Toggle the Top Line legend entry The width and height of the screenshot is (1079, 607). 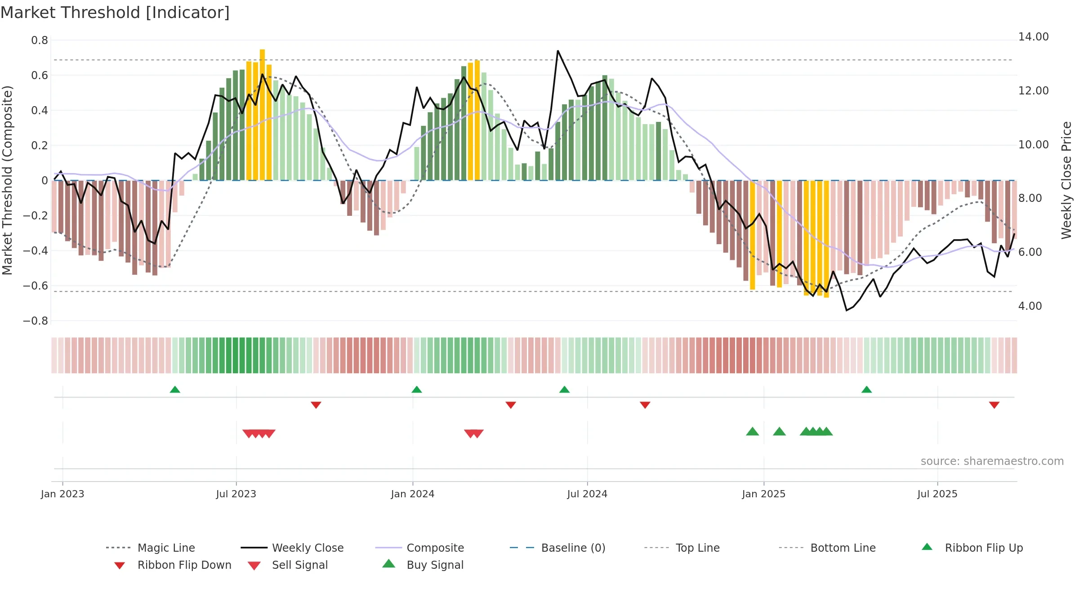pos(682,548)
